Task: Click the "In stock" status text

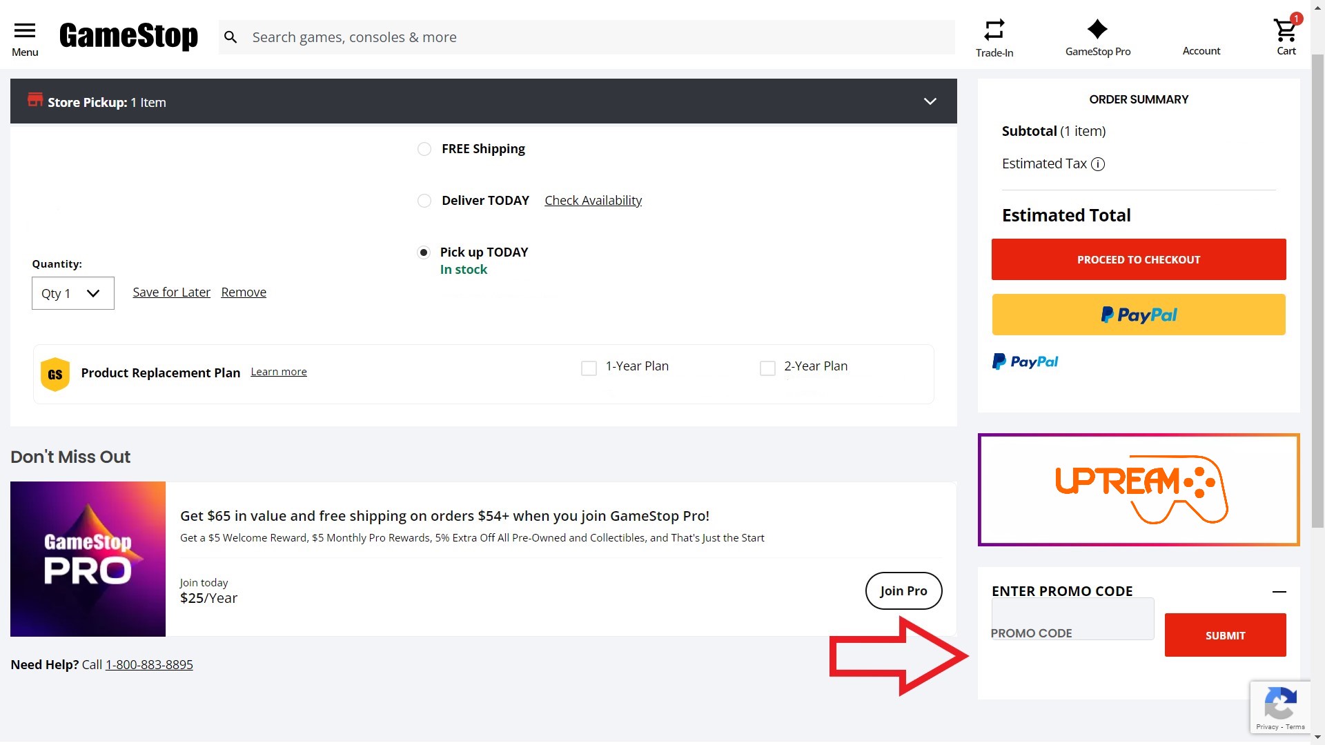Action: click(464, 270)
